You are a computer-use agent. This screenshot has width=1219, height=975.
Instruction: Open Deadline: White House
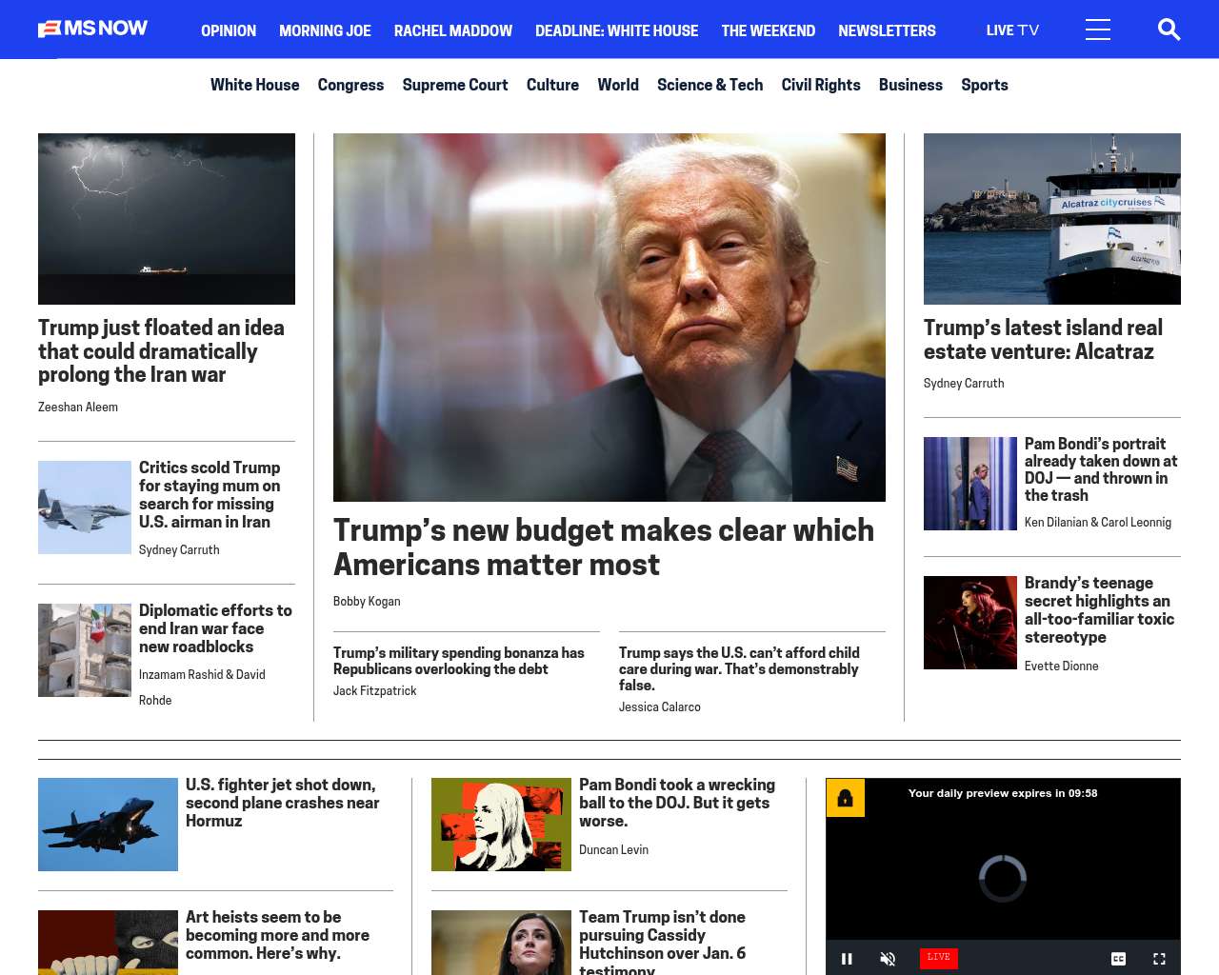617,30
